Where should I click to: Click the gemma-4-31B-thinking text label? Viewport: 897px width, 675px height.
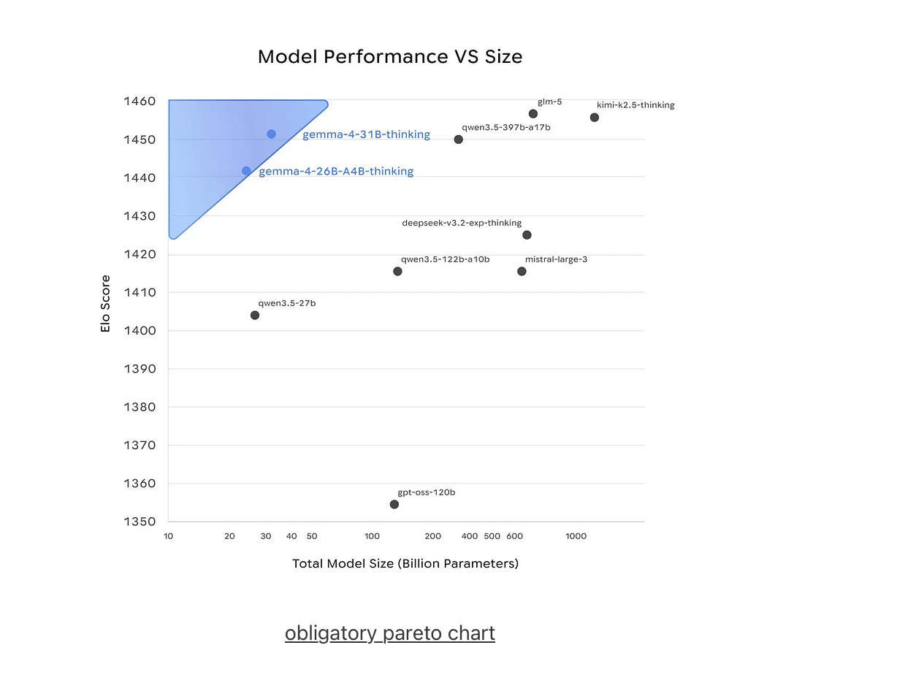[x=366, y=134]
